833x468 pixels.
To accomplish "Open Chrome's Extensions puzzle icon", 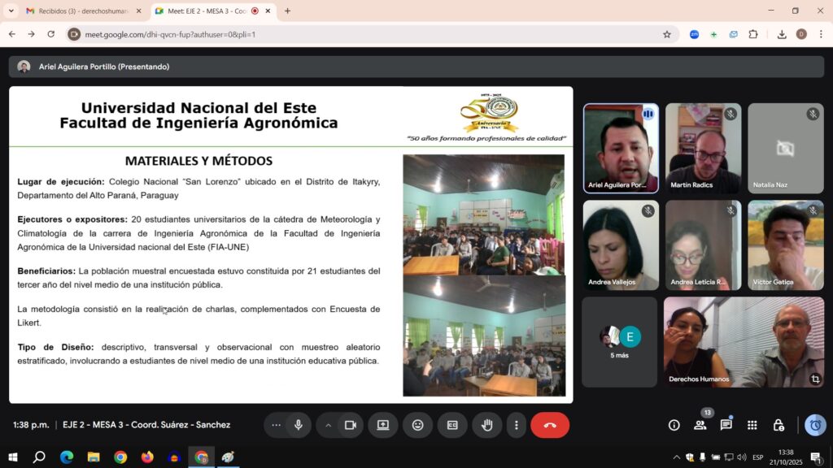I will [x=753, y=35].
